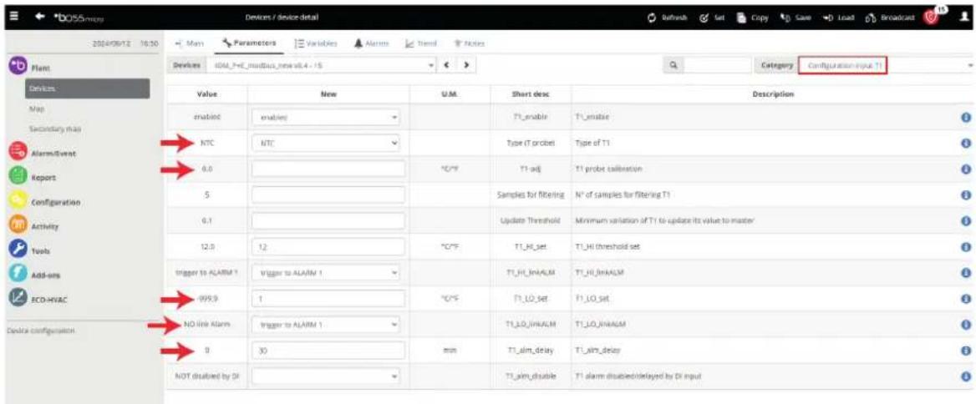Viewport: 976px width, 404px height.
Task: Click the Description column header
Action: pos(772,94)
